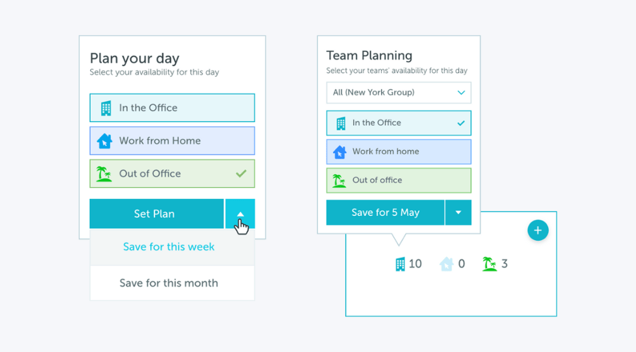
Task: Click the palm tree icon next to count 3
Action: click(489, 264)
